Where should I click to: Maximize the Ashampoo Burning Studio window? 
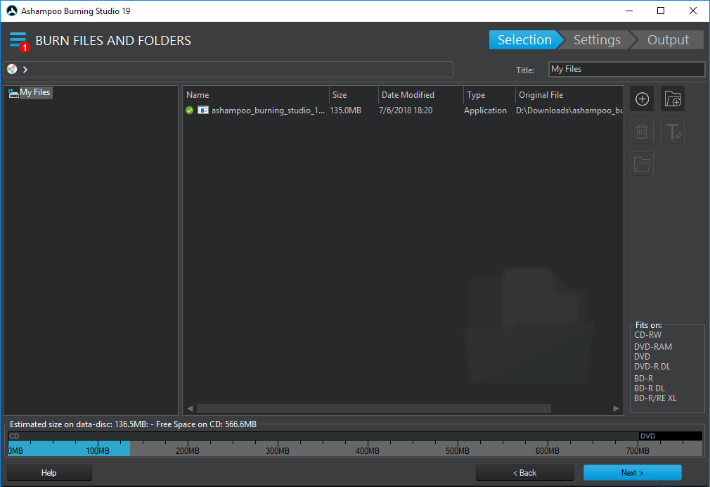pos(661,11)
